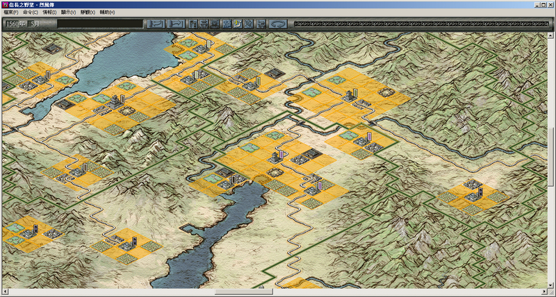
Task: Click the vertical scrollbar down arrow
Action: [550, 285]
